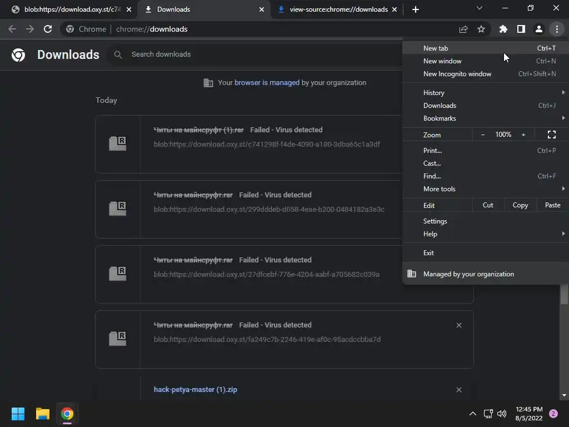The height and width of the screenshot is (427, 569).
Task: Open a new tab with plus button
Action: pyautogui.click(x=416, y=9)
